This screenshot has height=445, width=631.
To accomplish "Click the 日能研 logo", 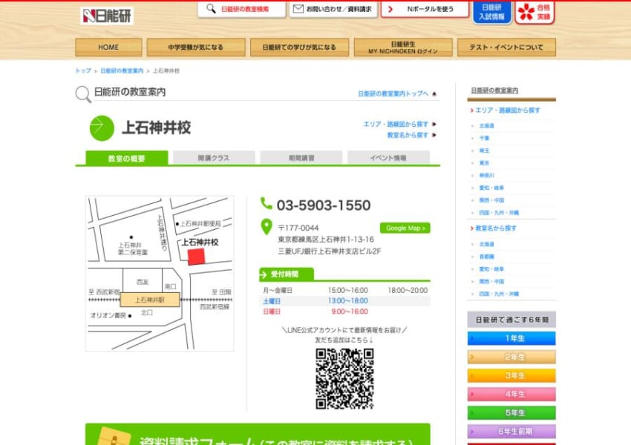I will 107,16.
